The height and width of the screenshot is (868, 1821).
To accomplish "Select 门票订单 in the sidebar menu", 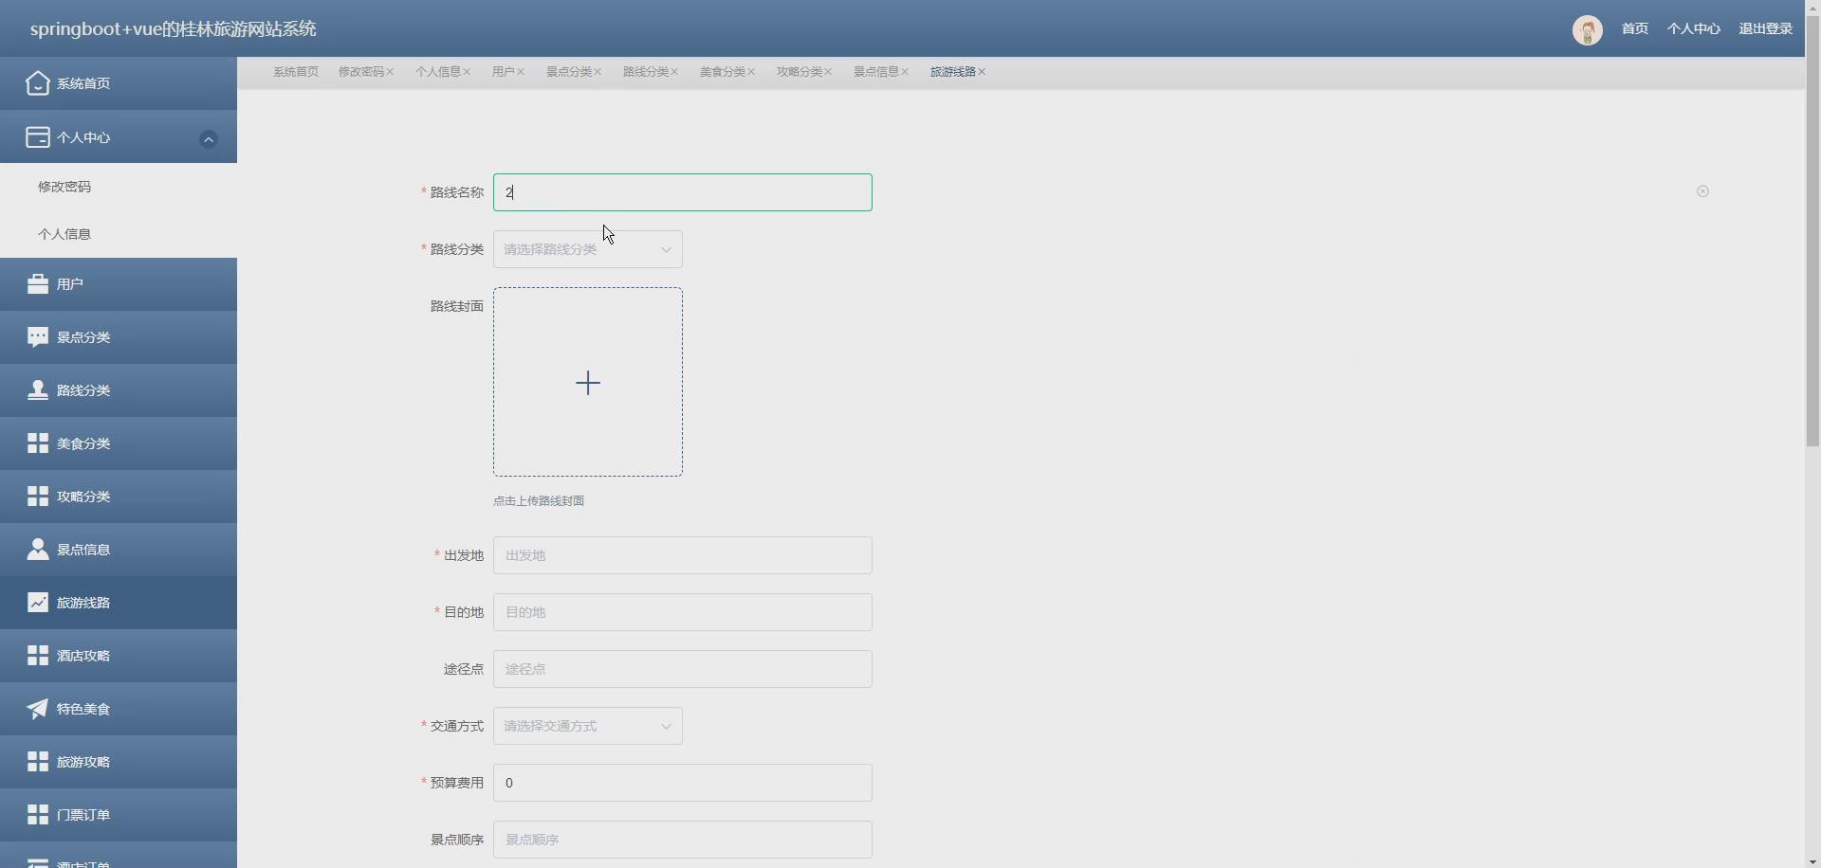I will coord(119,815).
